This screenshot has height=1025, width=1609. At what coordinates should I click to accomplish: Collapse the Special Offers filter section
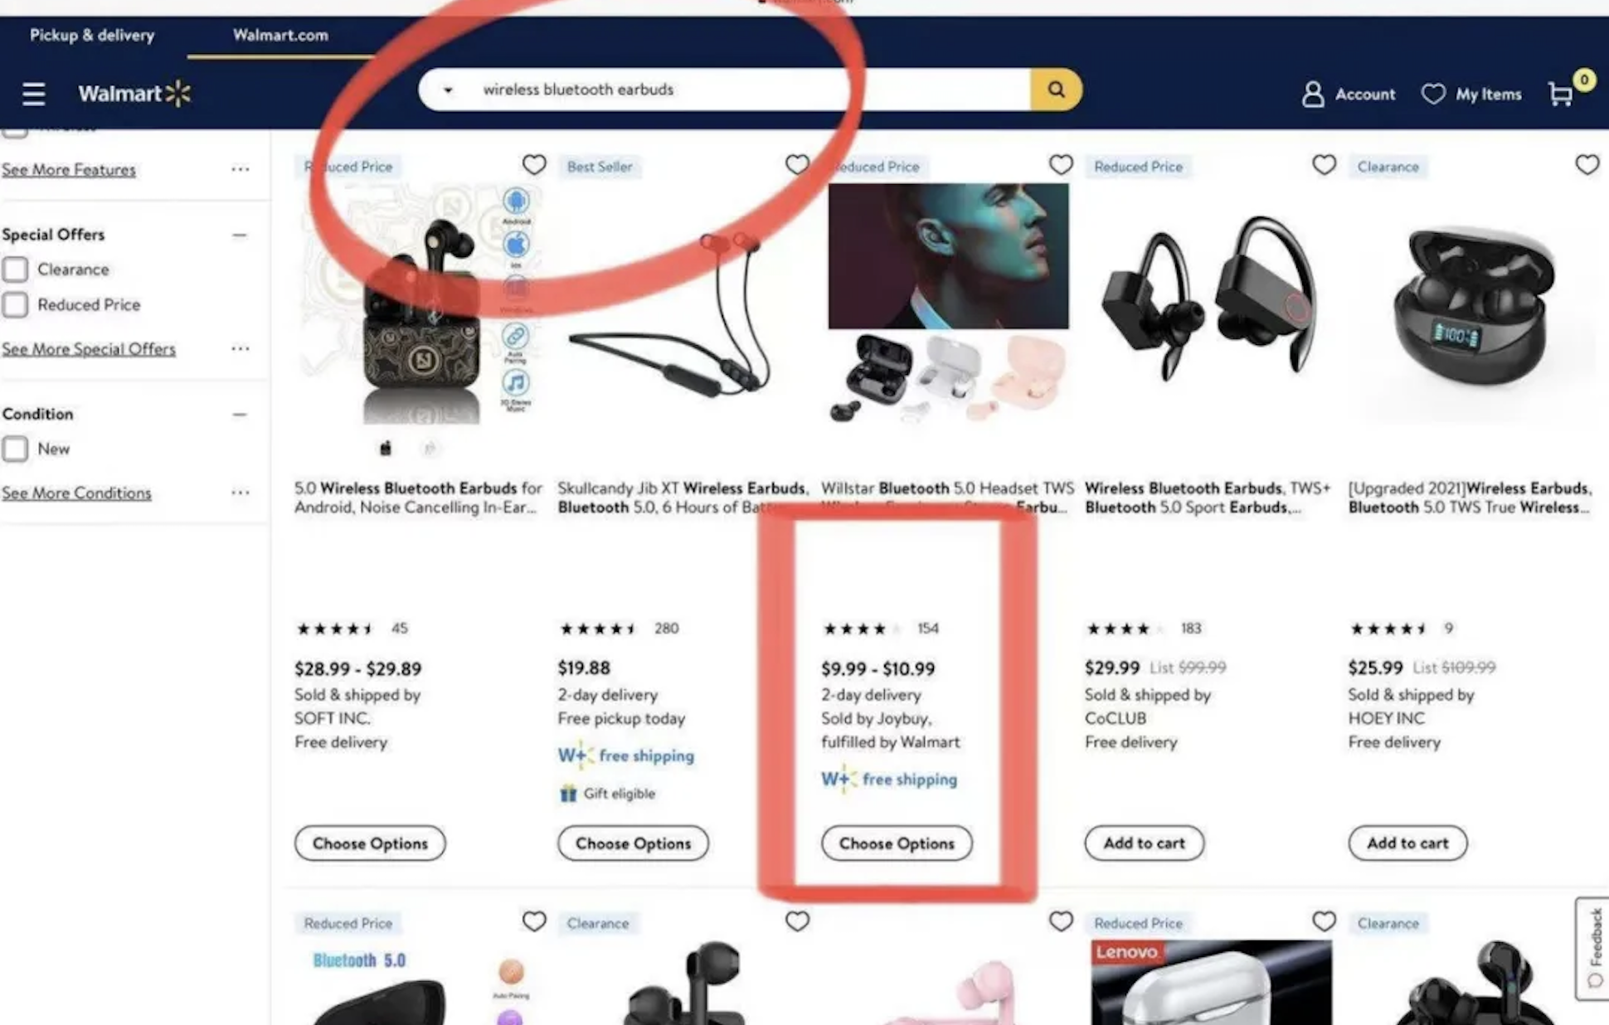pos(240,235)
